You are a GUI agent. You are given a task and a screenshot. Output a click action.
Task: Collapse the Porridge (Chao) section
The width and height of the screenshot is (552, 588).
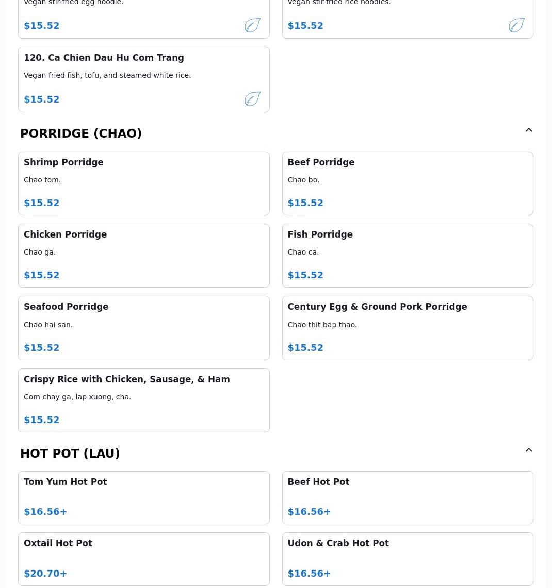click(529, 130)
